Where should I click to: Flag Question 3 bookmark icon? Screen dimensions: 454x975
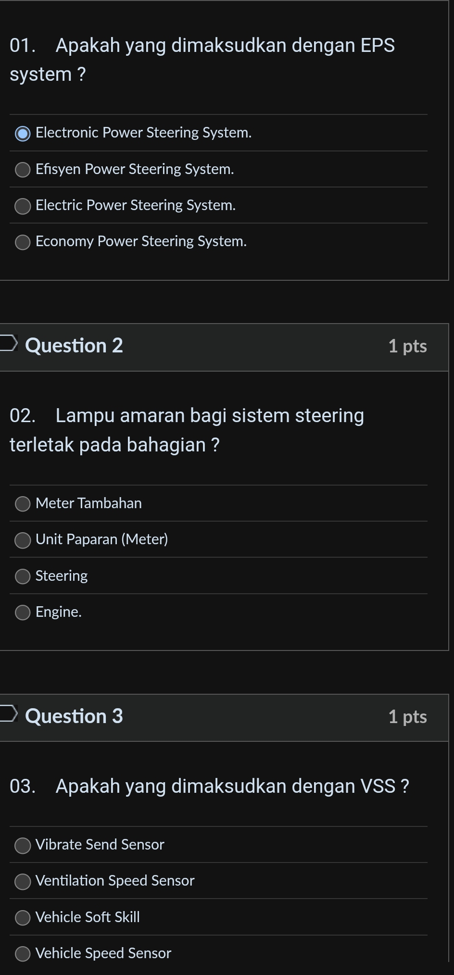[8, 713]
